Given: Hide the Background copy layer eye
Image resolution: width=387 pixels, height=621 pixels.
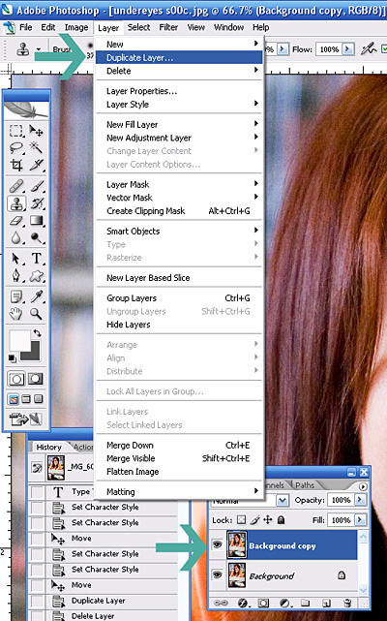Looking at the screenshot, I should point(217,545).
